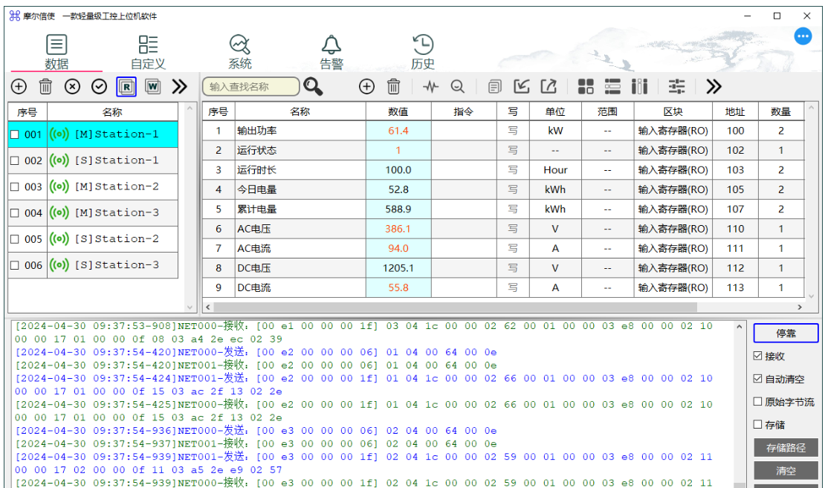This screenshot has width=825, height=488.
Task: Click the 停靠 button
Action: [786, 334]
